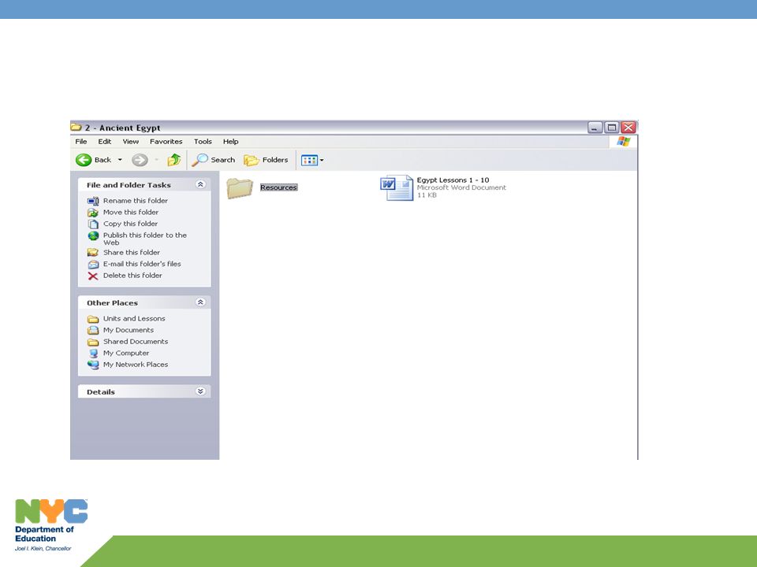The height and width of the screenshot is (567, 757).
Task: Go to My Computer link
Action: pos(126,354)
